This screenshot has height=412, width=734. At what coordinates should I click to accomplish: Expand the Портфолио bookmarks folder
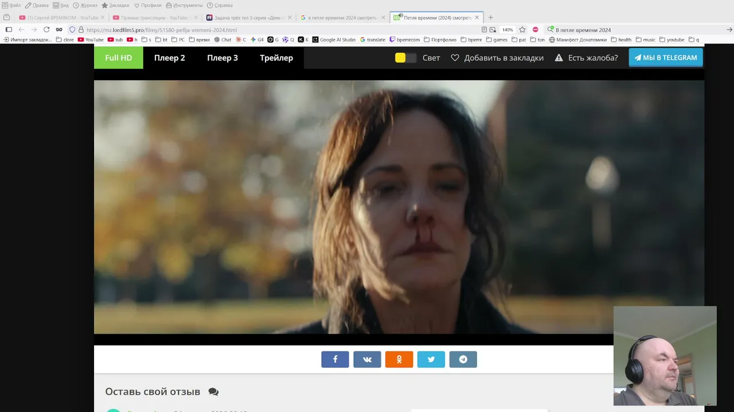[x=440, y=40]
